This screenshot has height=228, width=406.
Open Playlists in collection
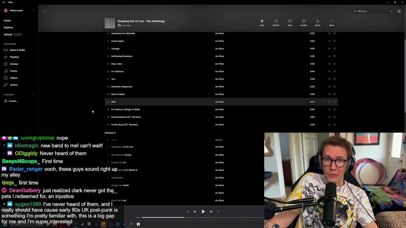point(11,57)
